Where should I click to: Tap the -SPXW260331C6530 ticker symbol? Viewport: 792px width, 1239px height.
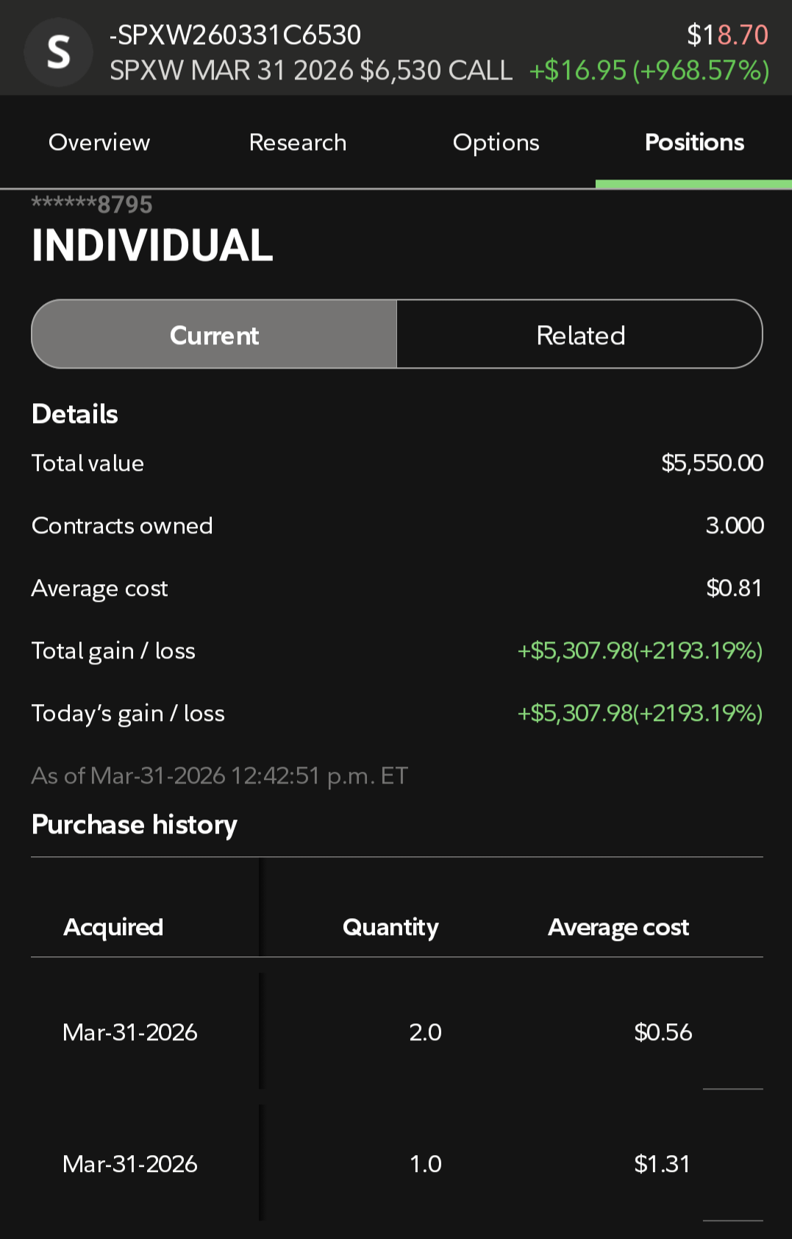(235, 35)
